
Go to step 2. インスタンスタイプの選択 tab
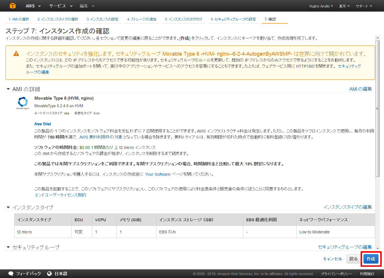(58, 19)
